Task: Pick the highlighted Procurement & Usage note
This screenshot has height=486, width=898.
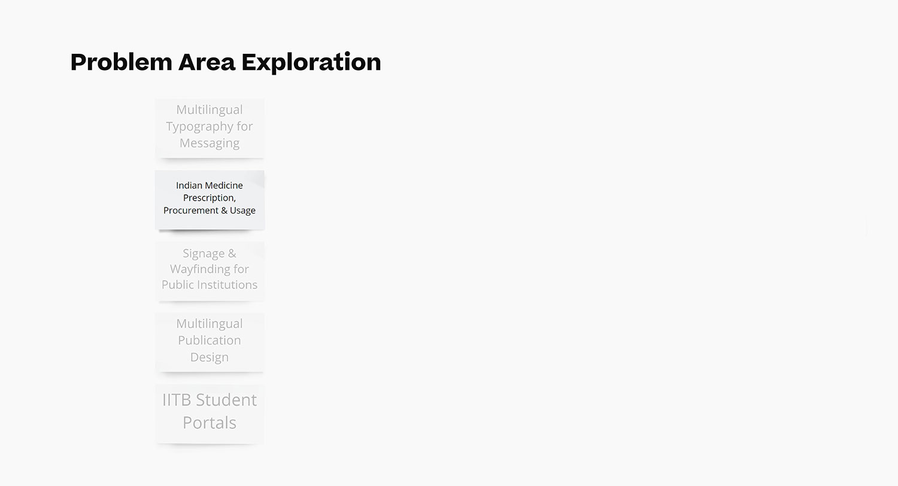Action: 210,198
